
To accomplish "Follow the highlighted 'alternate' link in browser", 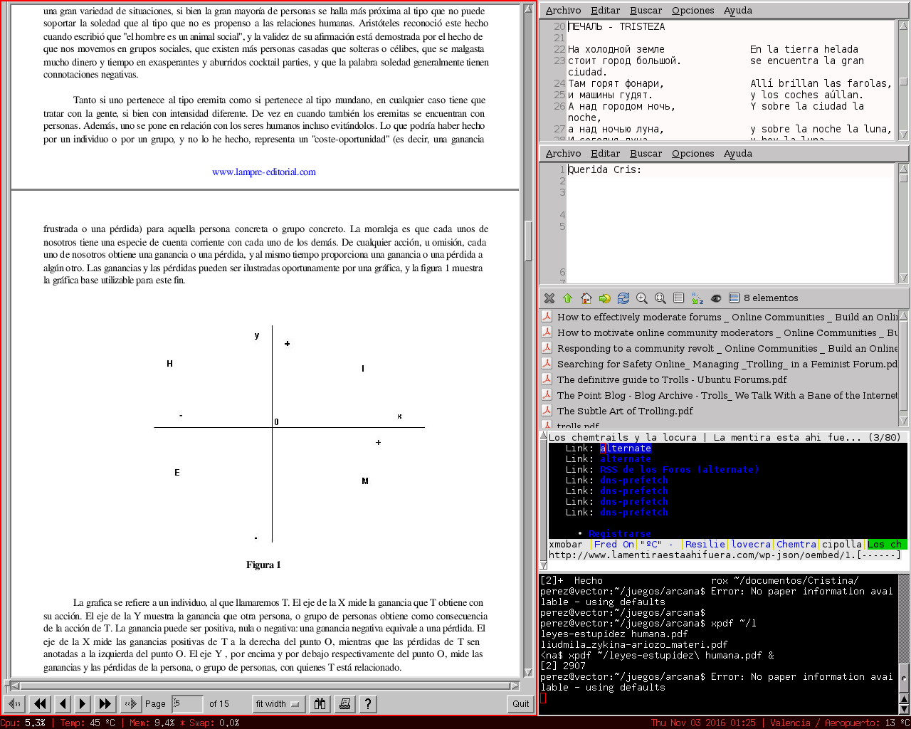I will click(626, 449).
